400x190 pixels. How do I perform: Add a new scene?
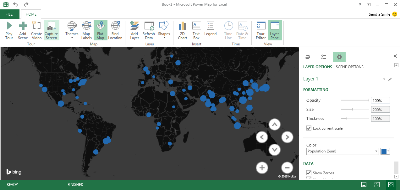point(23,30)
